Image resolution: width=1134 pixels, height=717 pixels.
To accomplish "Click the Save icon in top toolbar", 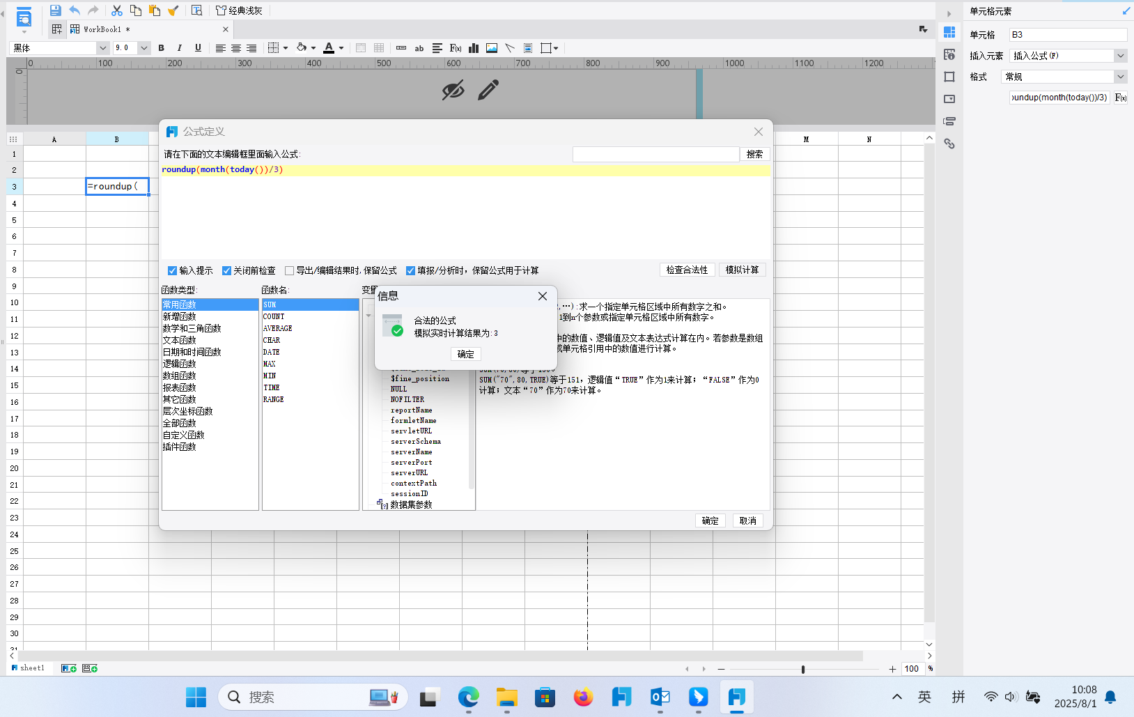I will (56, 10).
